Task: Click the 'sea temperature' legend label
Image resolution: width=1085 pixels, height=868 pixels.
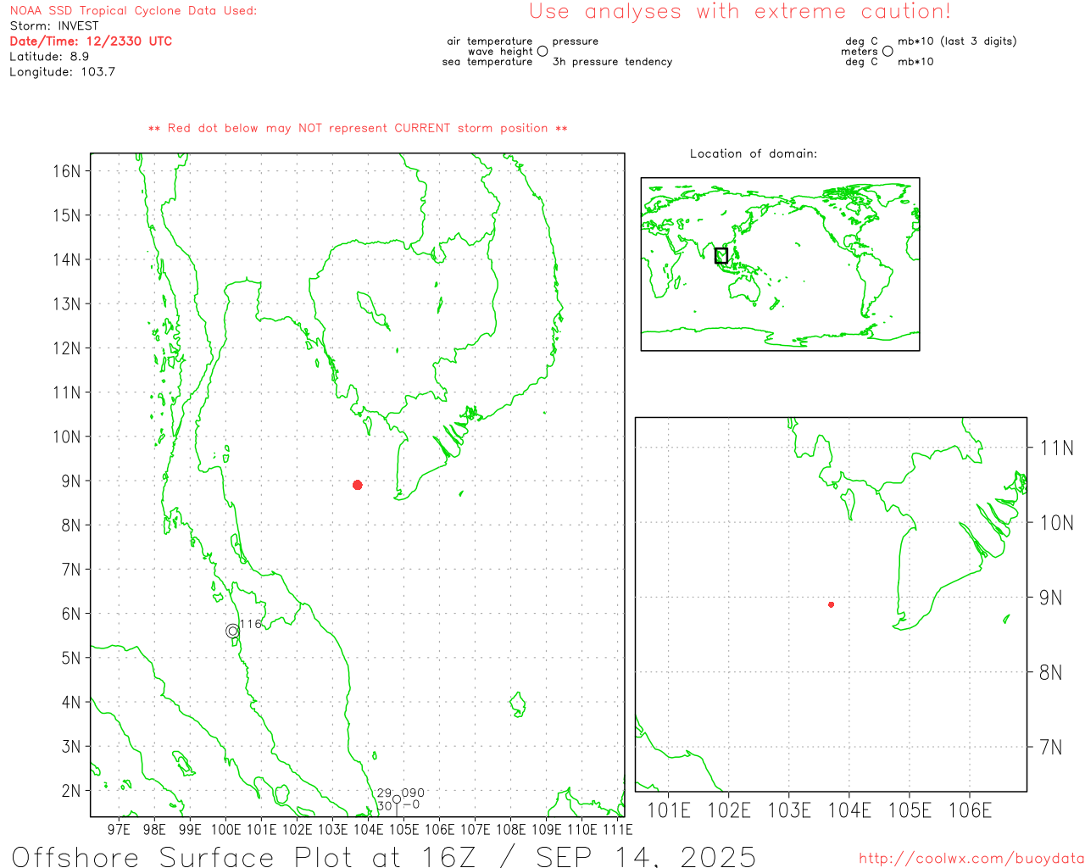Action: [x=487, y=61]
